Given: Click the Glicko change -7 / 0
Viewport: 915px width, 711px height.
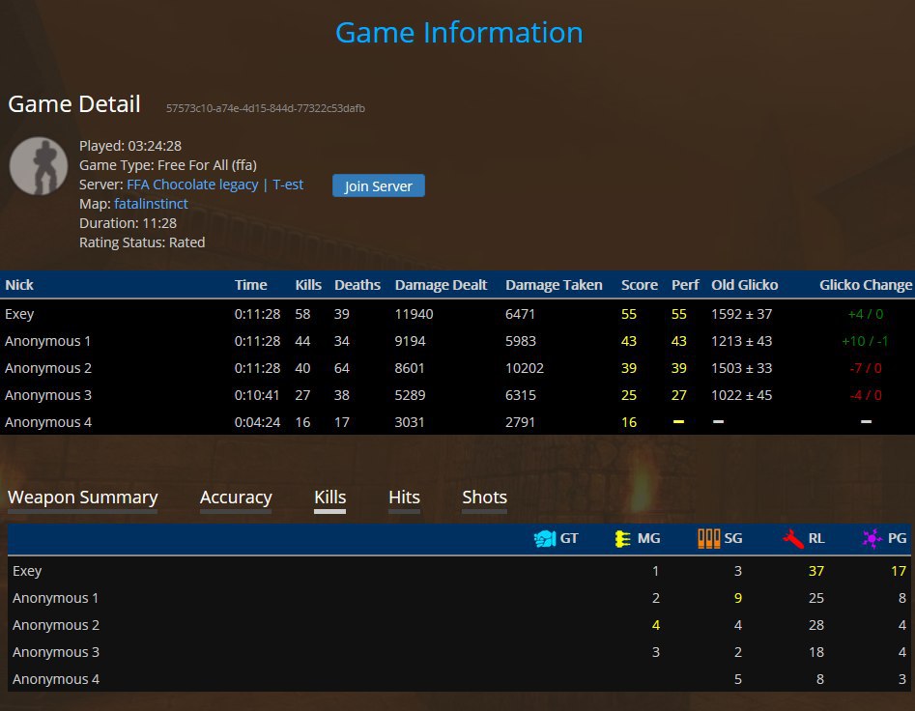Looking at the screenshot, I should click(x=866, y=368).
